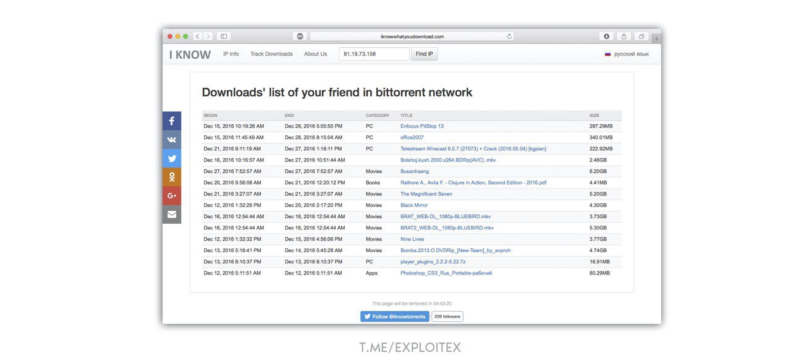Open the IP Info menu item
This screenshot has width=791, height=361.
point(231,54)
